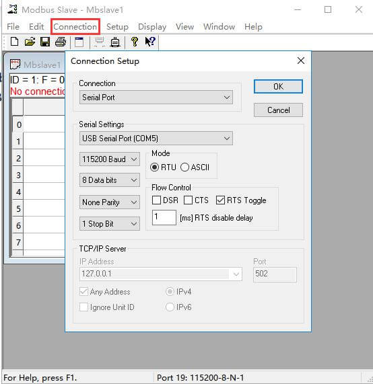The image size is (373, 384).
Task: Click the Mbslave1 document icon
Action: [x=15, y=65]
